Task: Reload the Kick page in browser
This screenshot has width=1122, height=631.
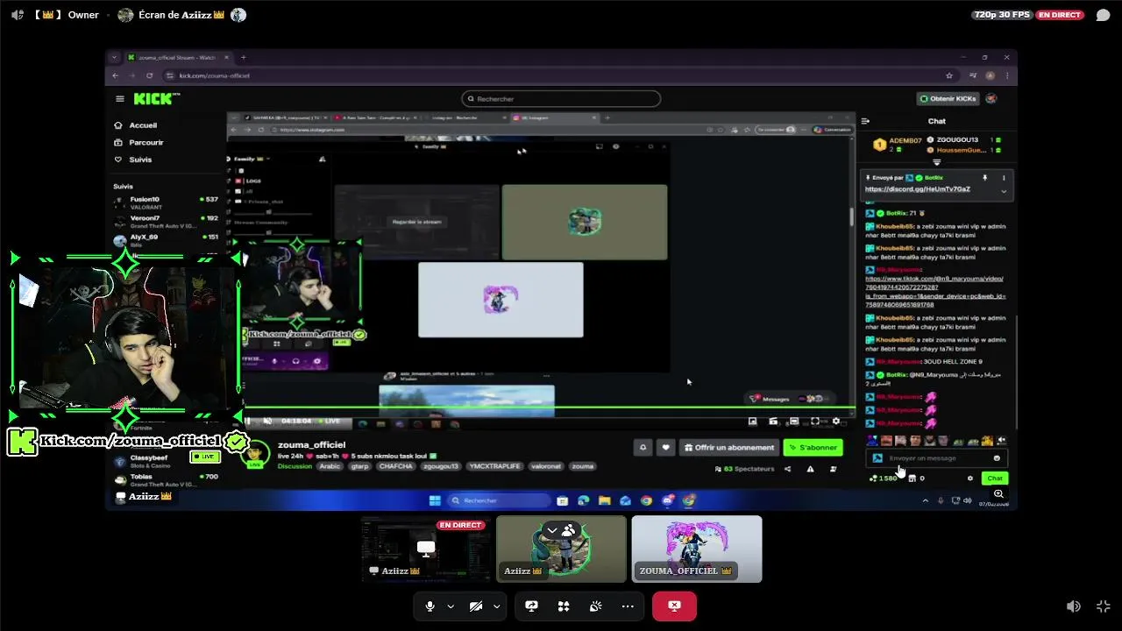Action: coord(149,75)
